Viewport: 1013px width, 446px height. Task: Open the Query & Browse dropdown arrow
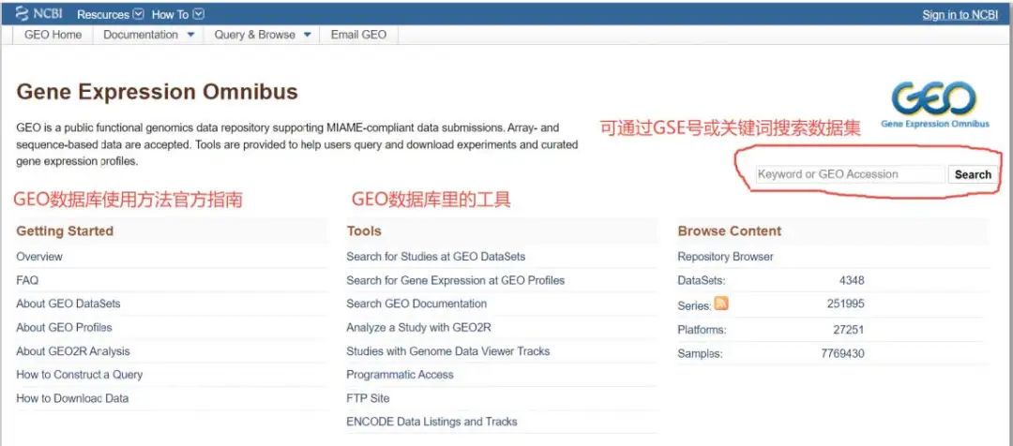coord(308,35)
